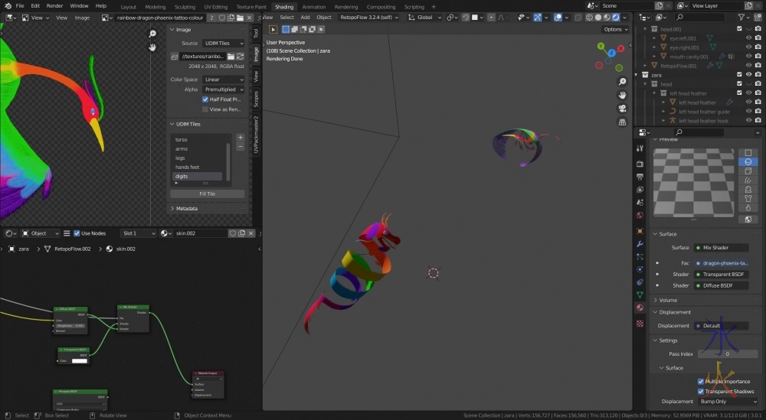Open the Color Space Linear dropdown
Viewport: 766px width, 420px height.
(223, 80)
